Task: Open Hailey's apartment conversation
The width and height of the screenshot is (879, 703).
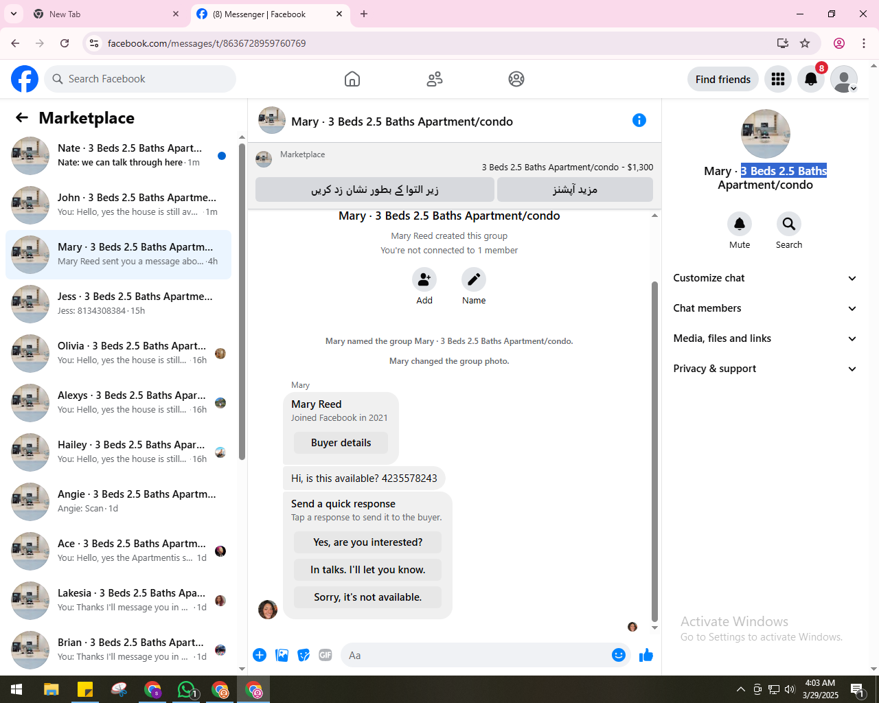Action: [118, 452]
